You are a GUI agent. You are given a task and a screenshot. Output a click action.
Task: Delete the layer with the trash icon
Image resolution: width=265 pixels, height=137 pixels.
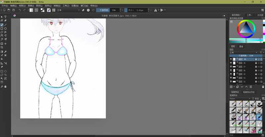(x=263, y=87)
